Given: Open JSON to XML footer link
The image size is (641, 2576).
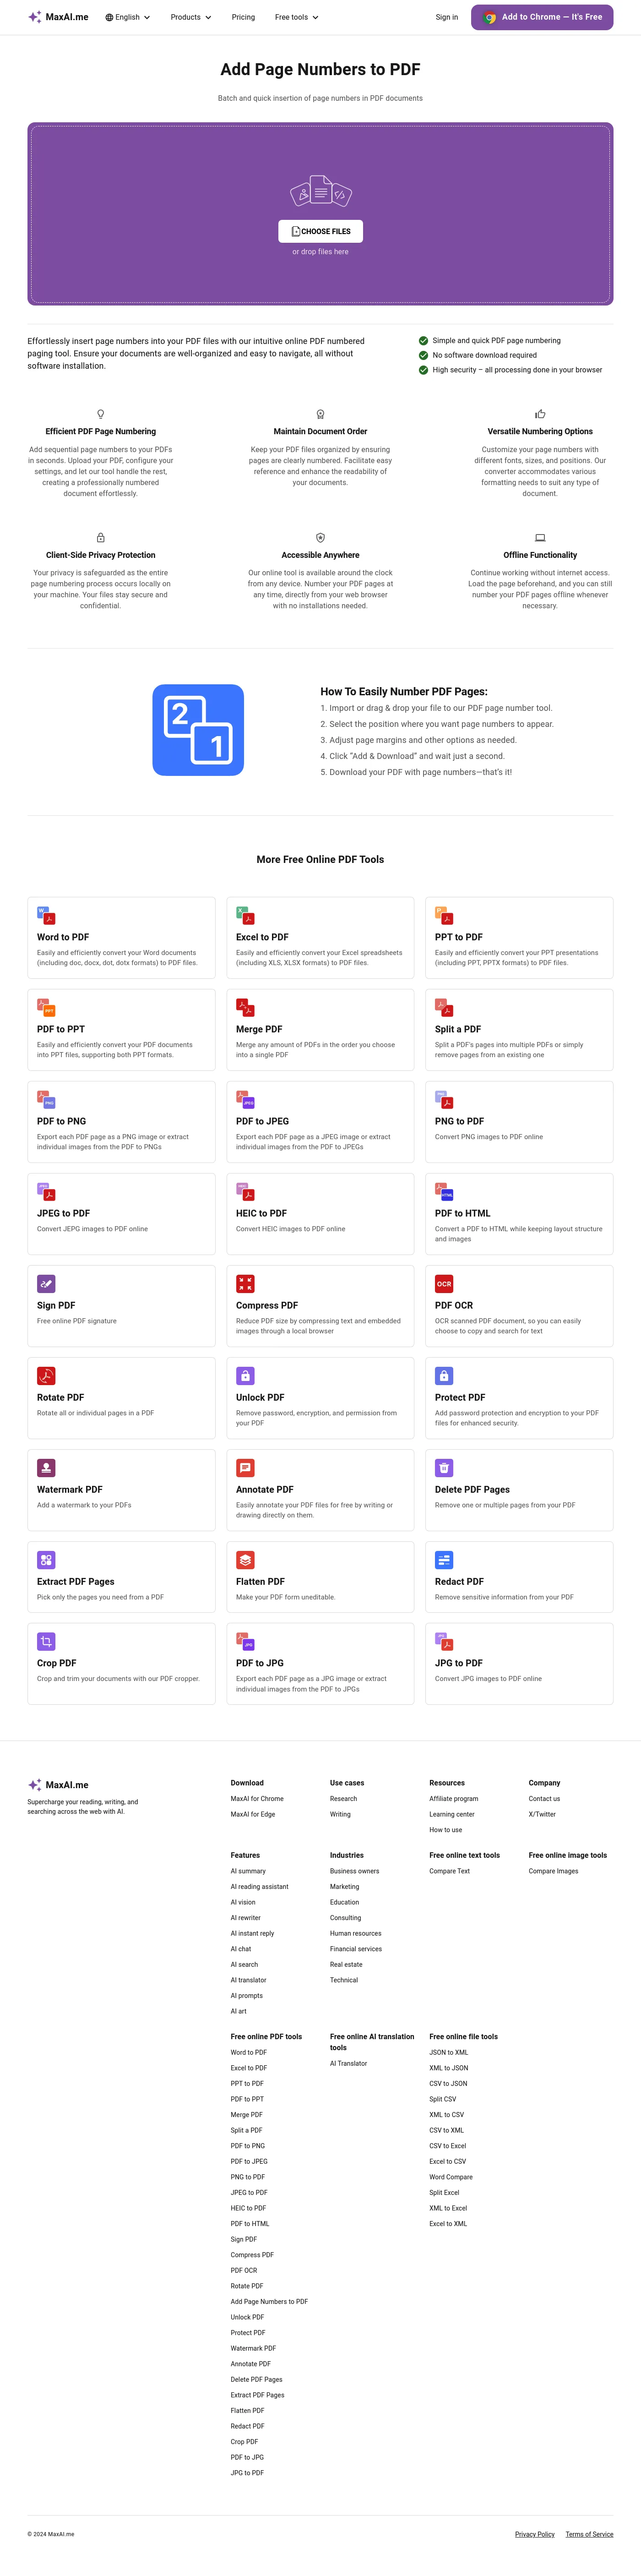Looking at the screenshot, I should (449, 2052).
